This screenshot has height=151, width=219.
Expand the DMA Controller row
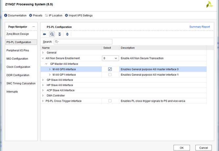pyautogui.click(x=43, y=96)
